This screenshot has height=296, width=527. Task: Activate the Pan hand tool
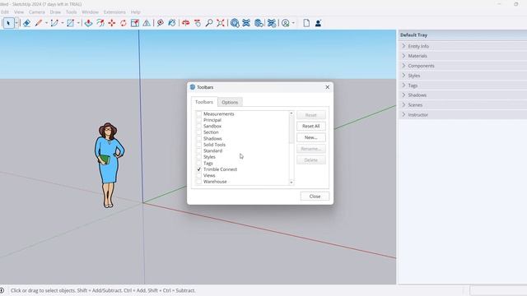point(198,23)
